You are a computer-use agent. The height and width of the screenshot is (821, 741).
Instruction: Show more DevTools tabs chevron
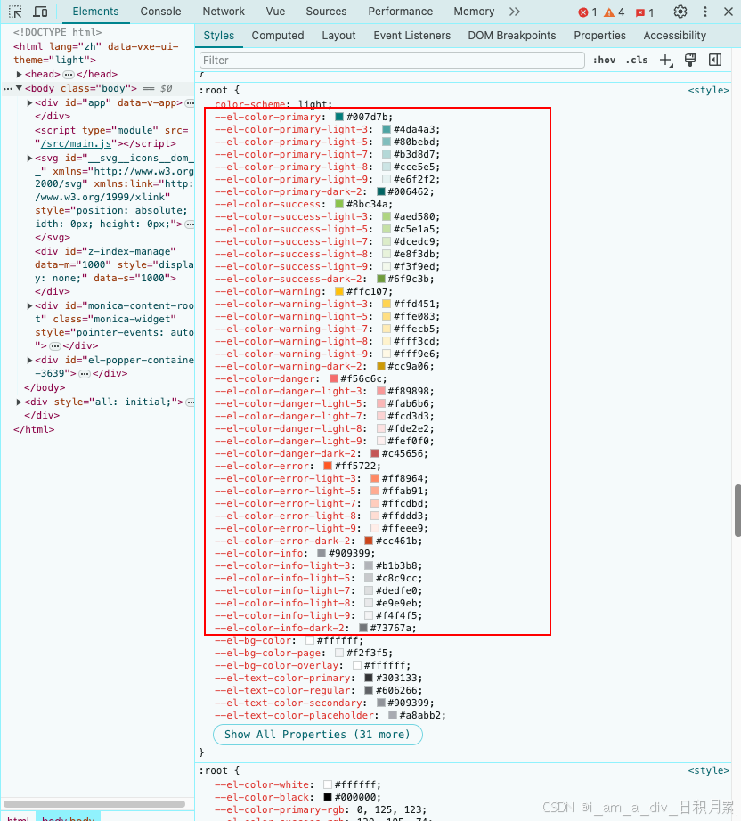point(515,12)
